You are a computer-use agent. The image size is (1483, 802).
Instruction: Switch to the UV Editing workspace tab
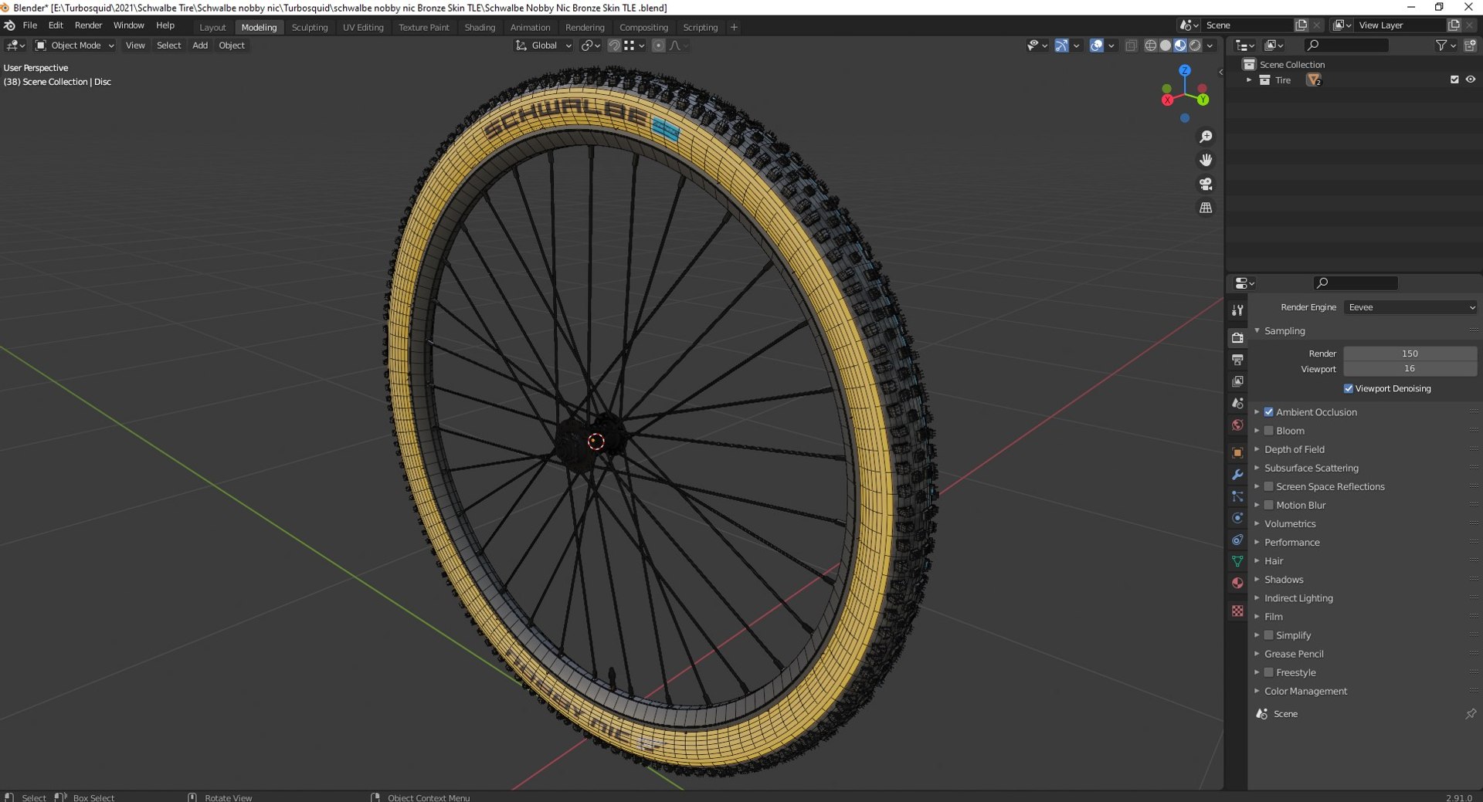tap(363, 27)
